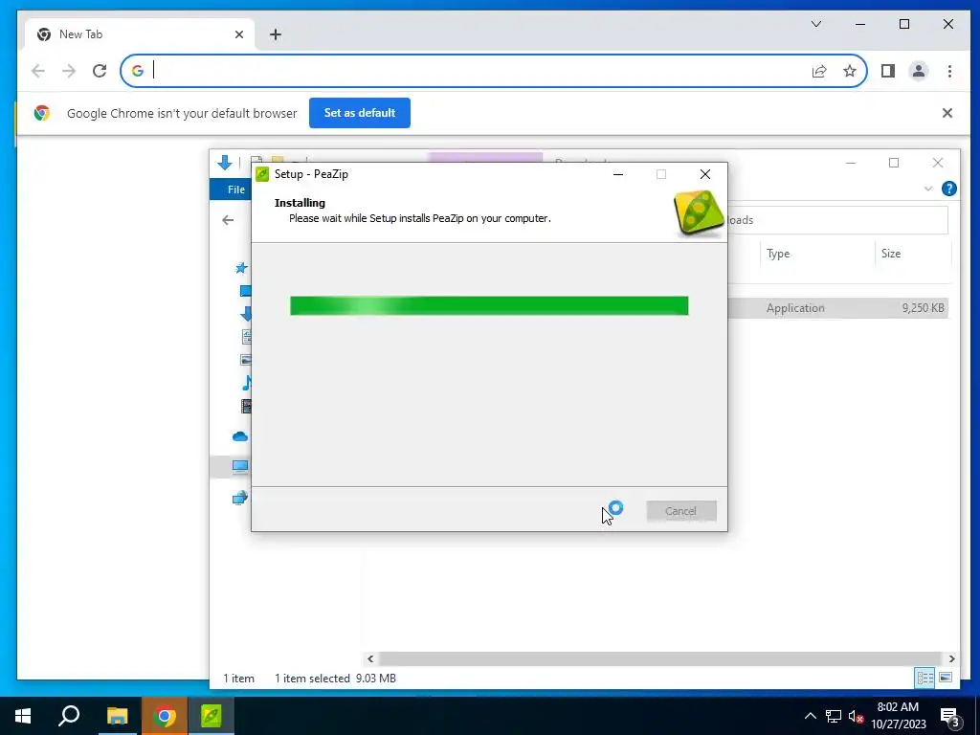Select the Application type cell
Screen dimensions: 980x735
click(795, 307)
